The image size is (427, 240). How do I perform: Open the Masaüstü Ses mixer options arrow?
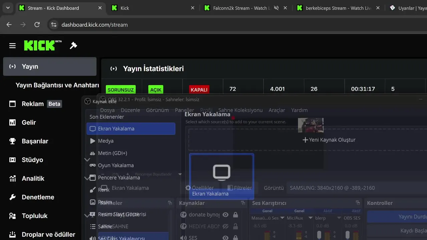(282, 218)
